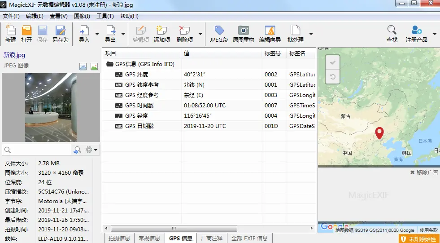The height and width of the screenshot is (243, 440).
Task: Click the second image view icon above the thumbnail
Action: click(94, 66)
